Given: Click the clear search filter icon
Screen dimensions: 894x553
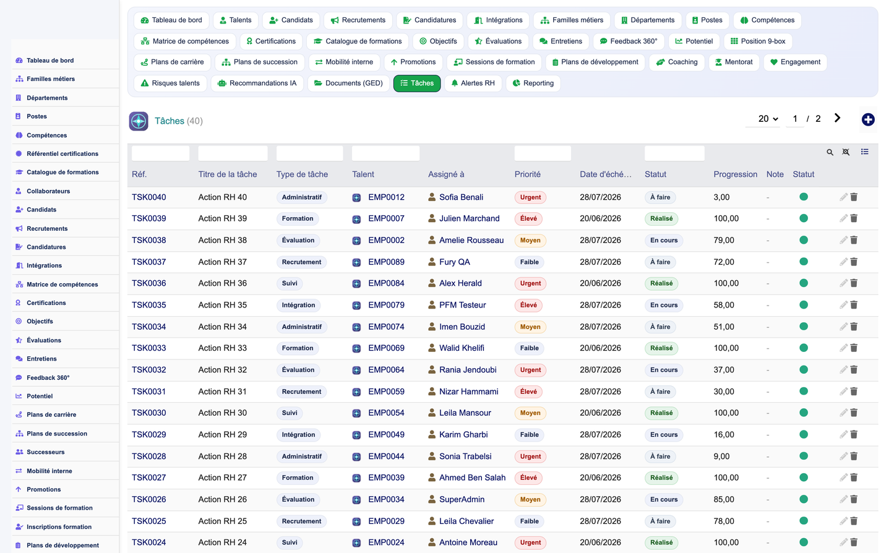Looking at the screenshot, I should click(846, 152).
